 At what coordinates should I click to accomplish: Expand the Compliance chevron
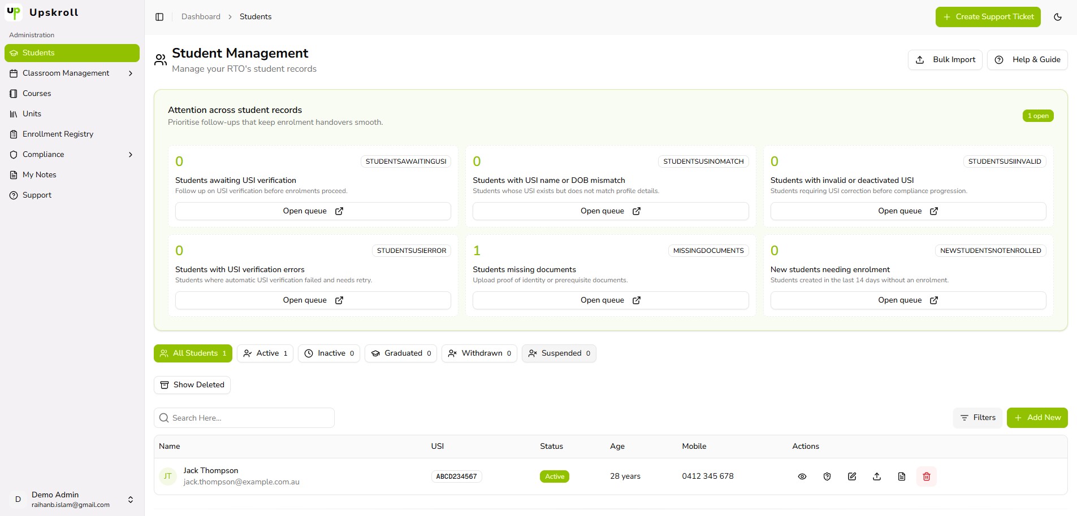tap(131, 155)
